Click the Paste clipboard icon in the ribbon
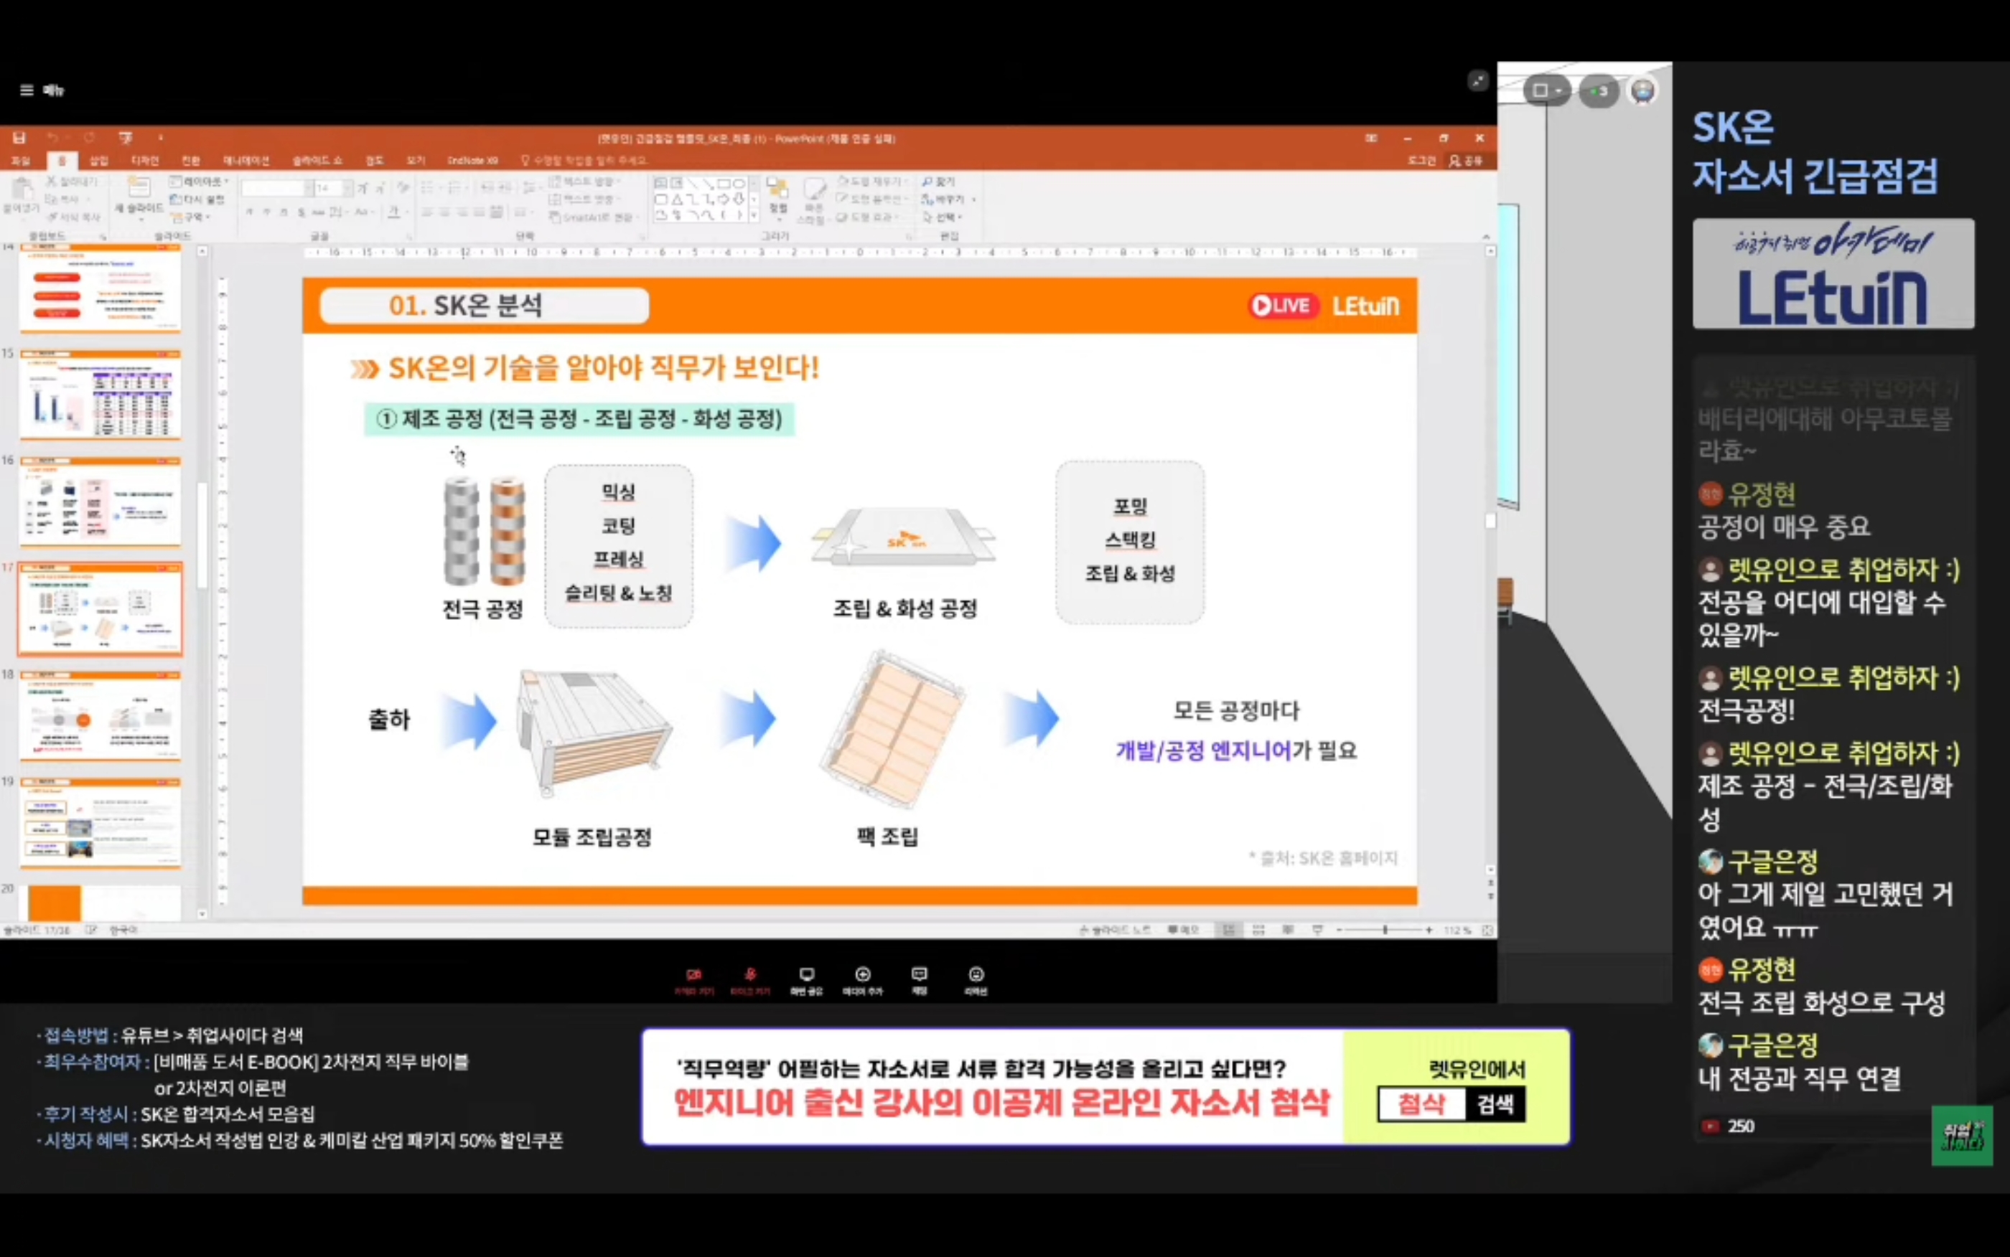 click(x=22, y=189)
